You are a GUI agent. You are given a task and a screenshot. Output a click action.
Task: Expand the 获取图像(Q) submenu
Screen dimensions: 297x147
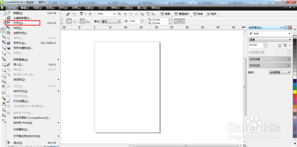[x=33, y=59]
